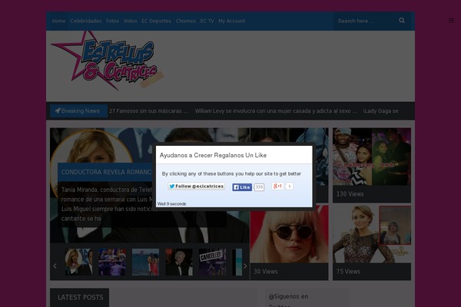461x307 pixels.
Task: Click the Síguenos en Twitter widget title
Action: coord(288,301)
